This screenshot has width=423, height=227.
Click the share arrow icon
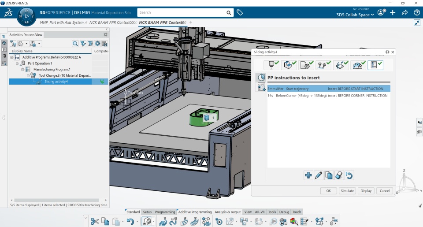tap(404, 12)
